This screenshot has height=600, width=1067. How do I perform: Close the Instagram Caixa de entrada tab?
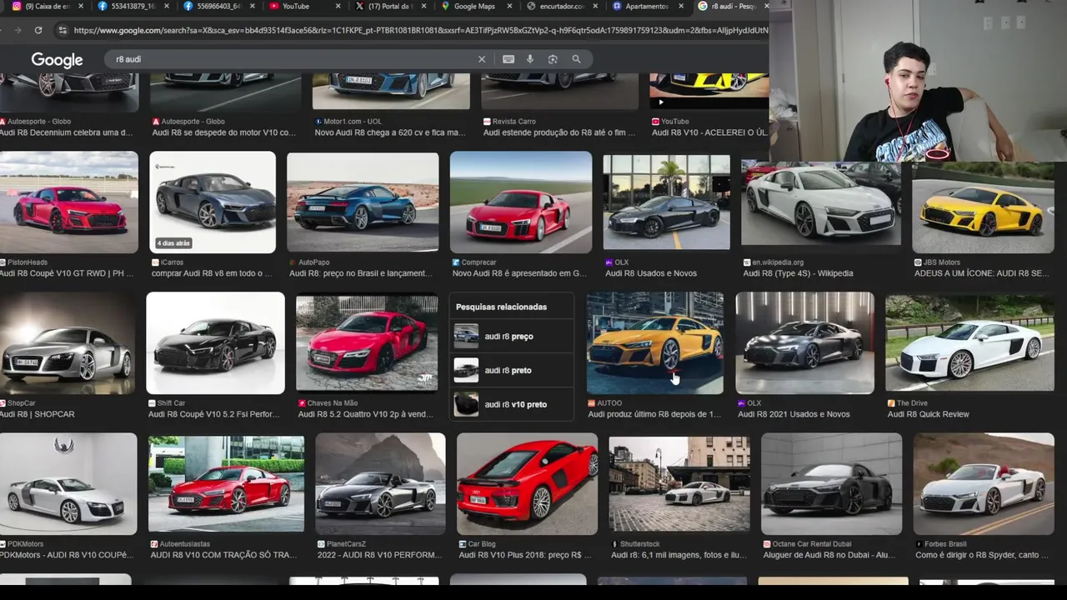pos(81,6)
